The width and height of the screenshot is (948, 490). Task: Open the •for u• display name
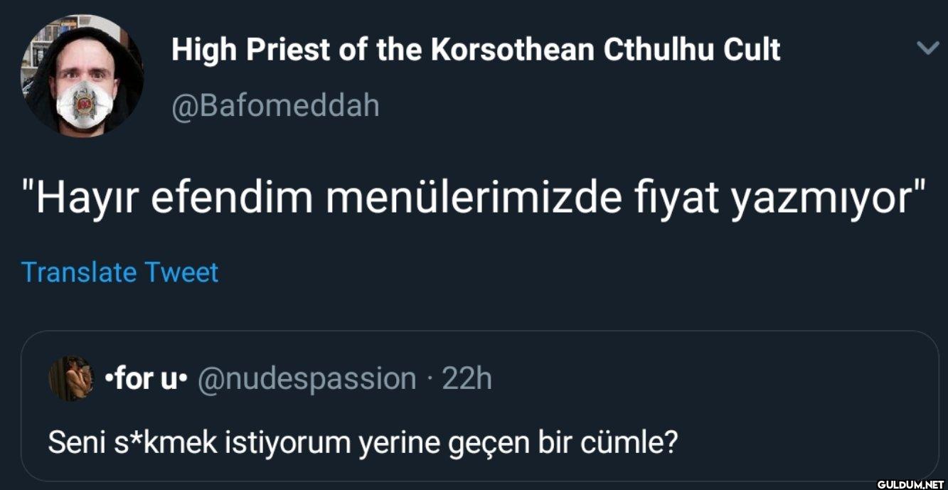click(144, 379)
